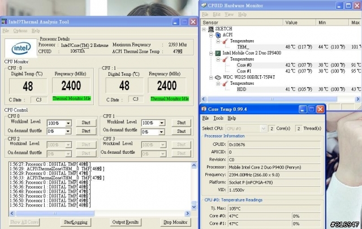Open Help menu in Core Temp
The image size is (362, 229).
231,118
